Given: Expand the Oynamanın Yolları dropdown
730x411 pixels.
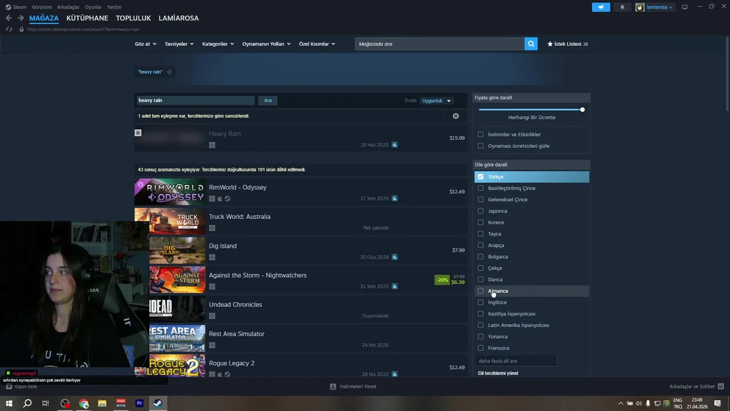Looking at the screenshot, I should point(266,44).
